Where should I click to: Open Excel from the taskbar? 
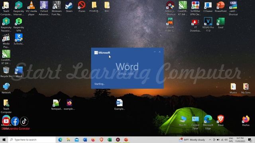coord(110,139)
